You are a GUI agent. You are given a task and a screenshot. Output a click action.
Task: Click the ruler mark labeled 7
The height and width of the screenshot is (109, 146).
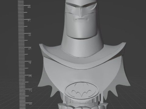click(x=30, y=20)
